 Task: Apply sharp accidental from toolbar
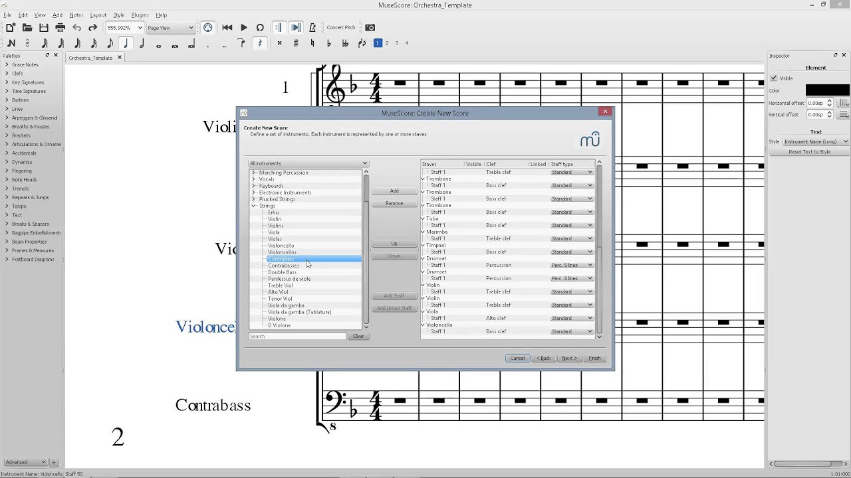pos(296,43)
